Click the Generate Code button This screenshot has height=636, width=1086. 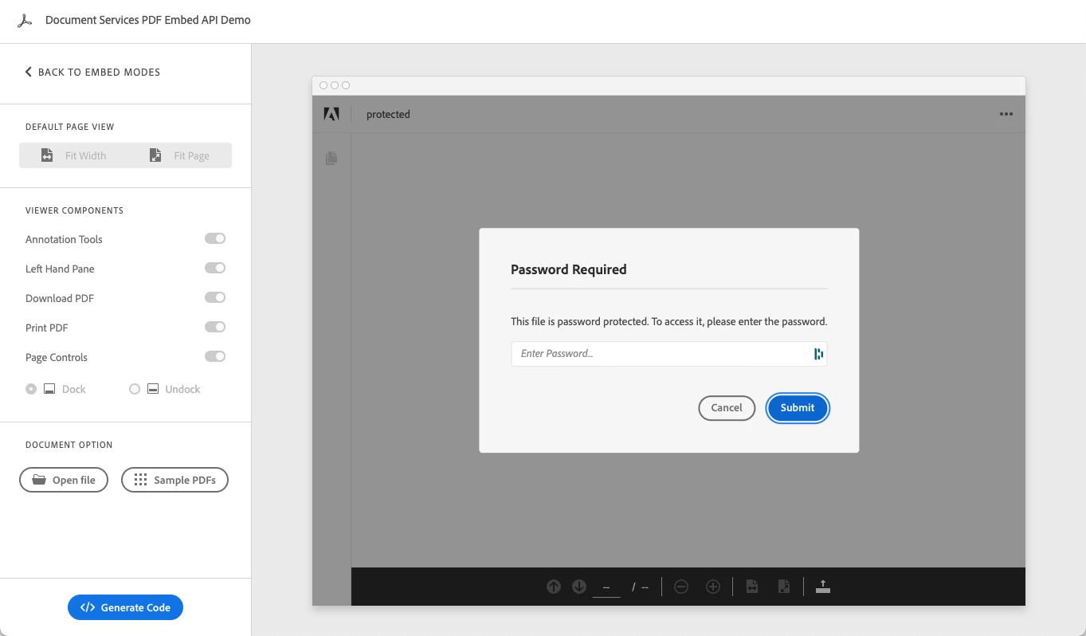[x=125, y=607]
